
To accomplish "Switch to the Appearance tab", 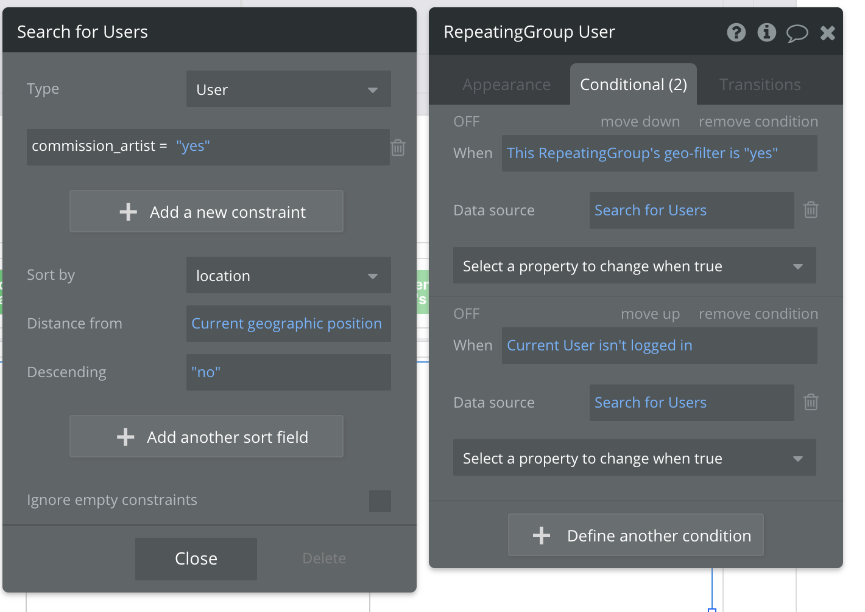I will pos(506,85).
